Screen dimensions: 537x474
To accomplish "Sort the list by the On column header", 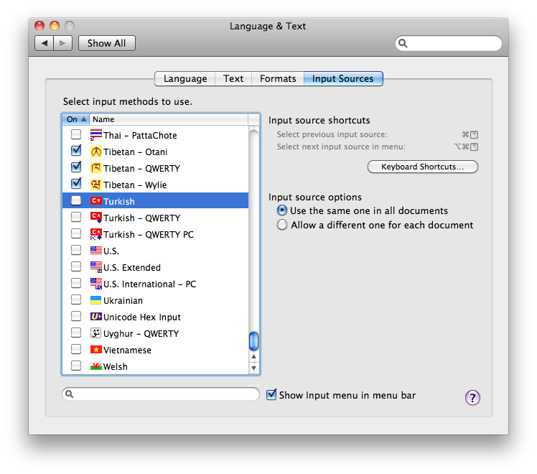I will [x=75, y=119].
